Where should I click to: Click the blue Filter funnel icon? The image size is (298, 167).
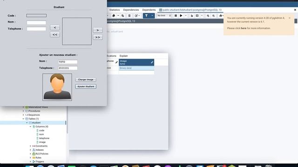tap(146, 16)
